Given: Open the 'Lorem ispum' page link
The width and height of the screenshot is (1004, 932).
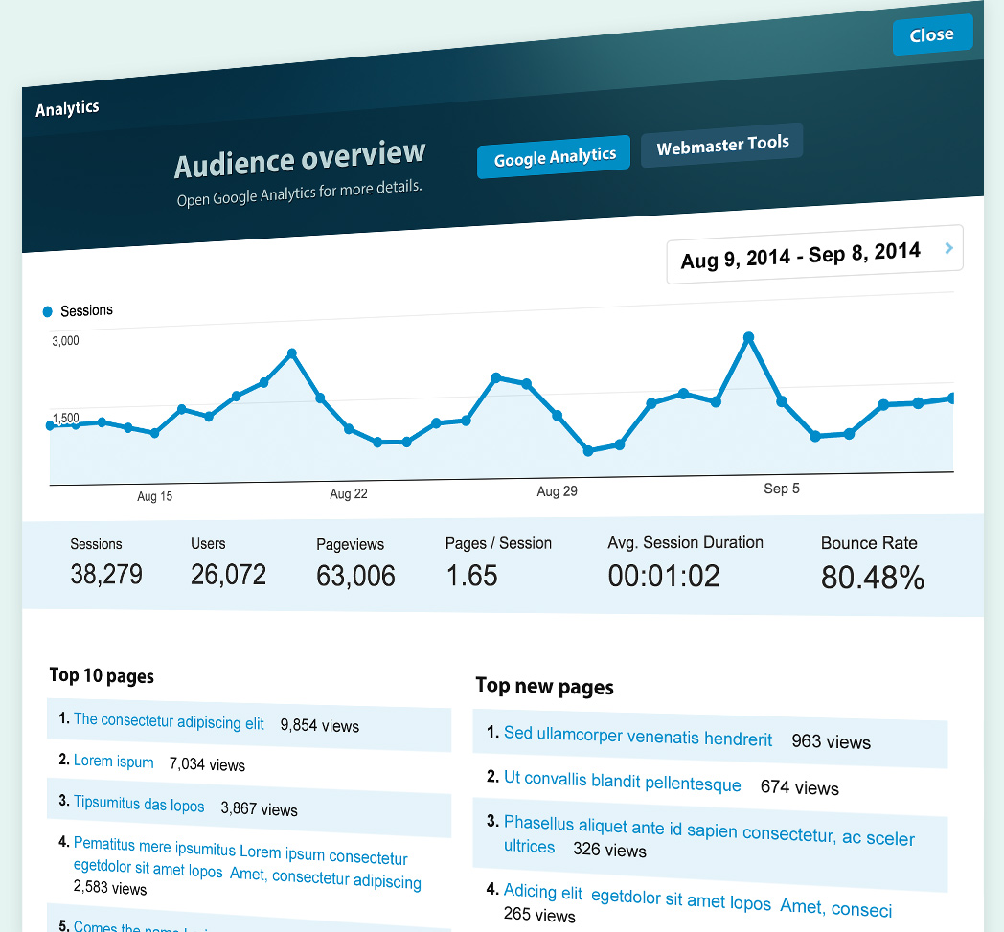Looking at the screenshot, I should coord(113,762).
